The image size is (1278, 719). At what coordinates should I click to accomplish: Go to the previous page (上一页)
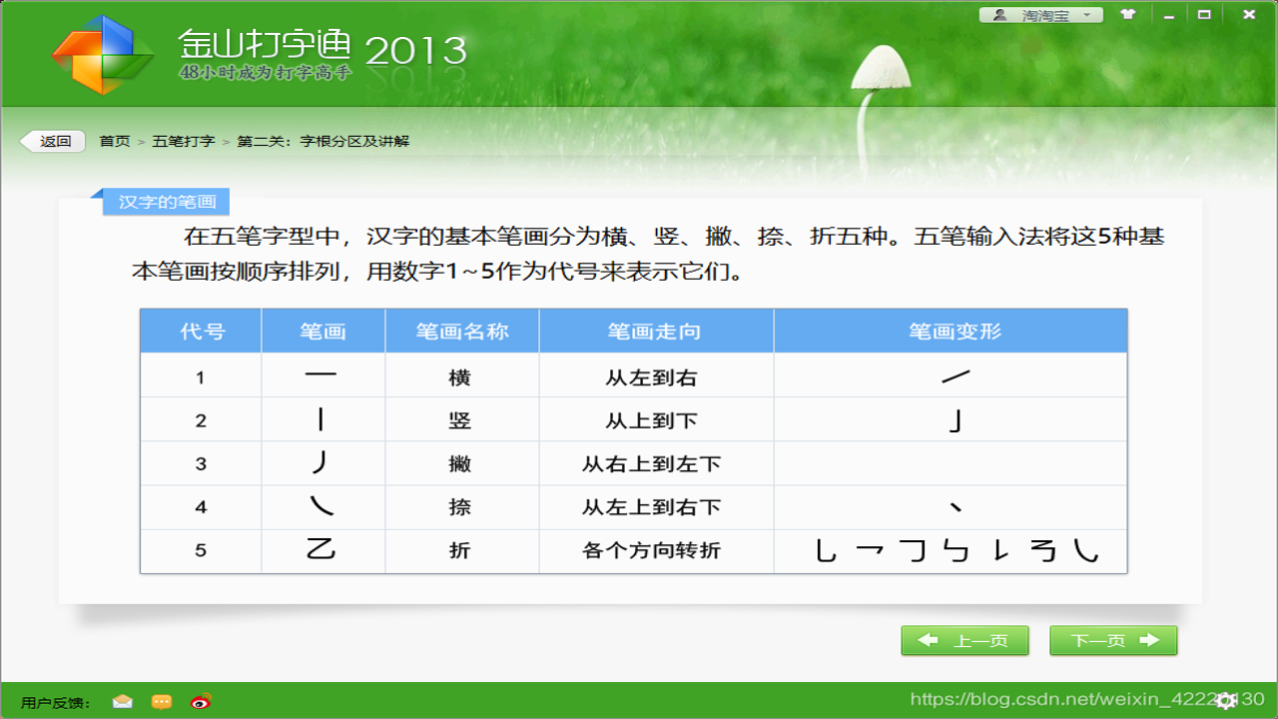point(964,641)
